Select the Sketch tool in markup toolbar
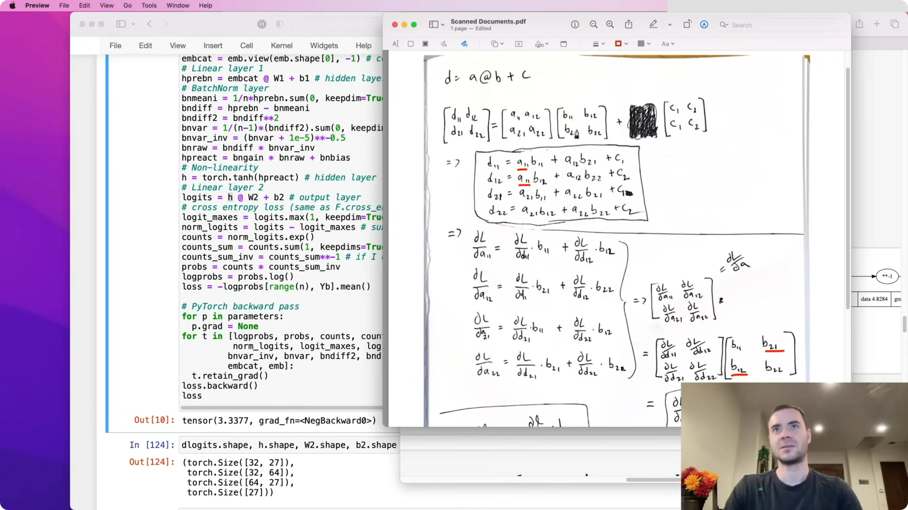The image size is (908, 510). [x=444, y=44]
